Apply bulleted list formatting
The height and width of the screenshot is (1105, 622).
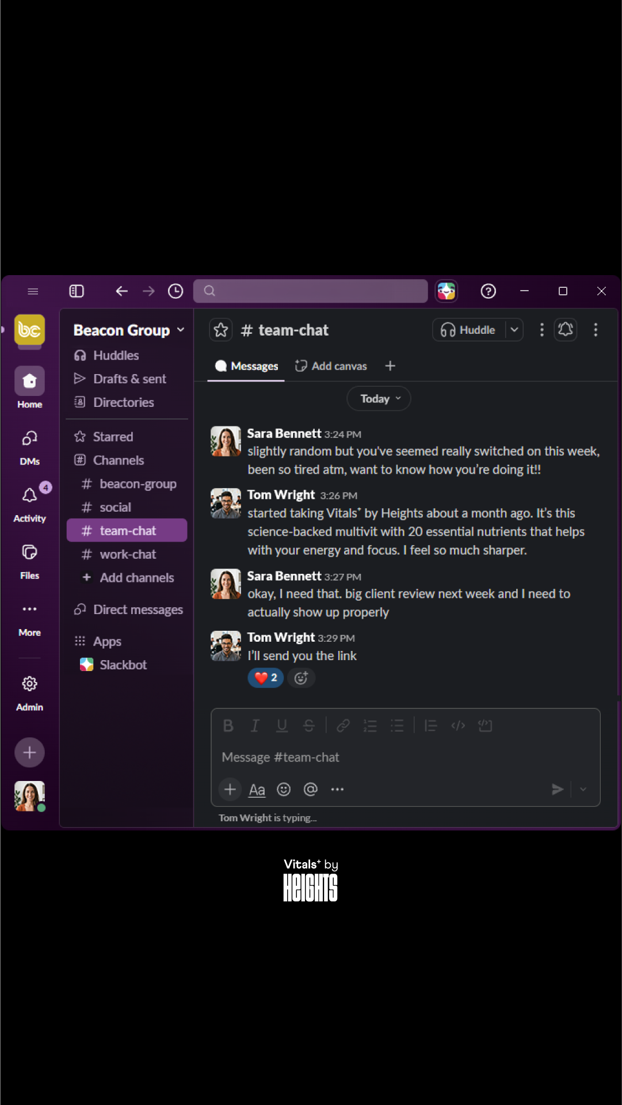tap(397, 726)
